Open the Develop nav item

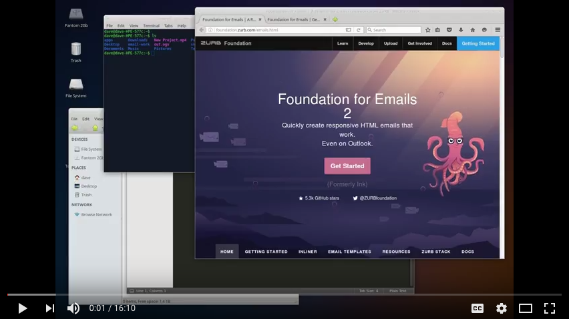pos(366,43)
